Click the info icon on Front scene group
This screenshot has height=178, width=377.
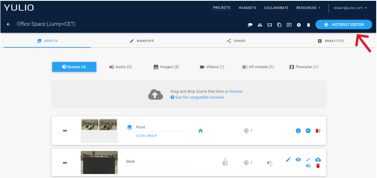tap(298, 131)
